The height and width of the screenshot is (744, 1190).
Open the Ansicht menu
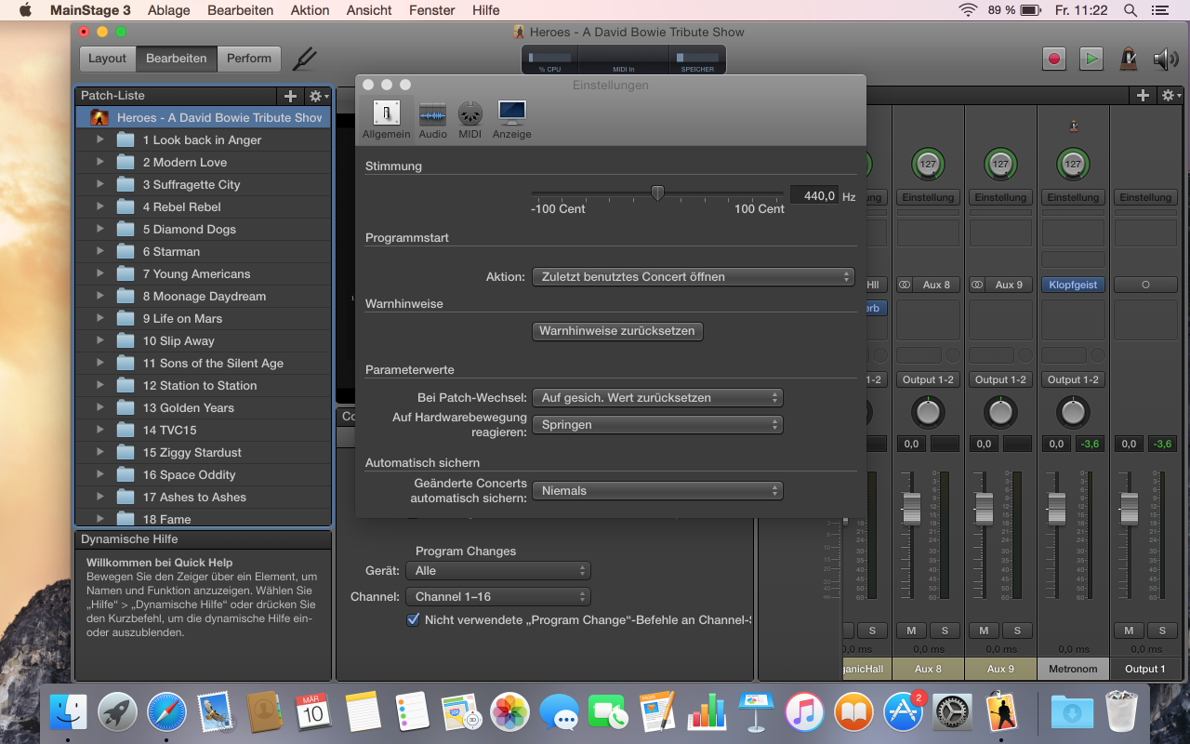point(369,10)
